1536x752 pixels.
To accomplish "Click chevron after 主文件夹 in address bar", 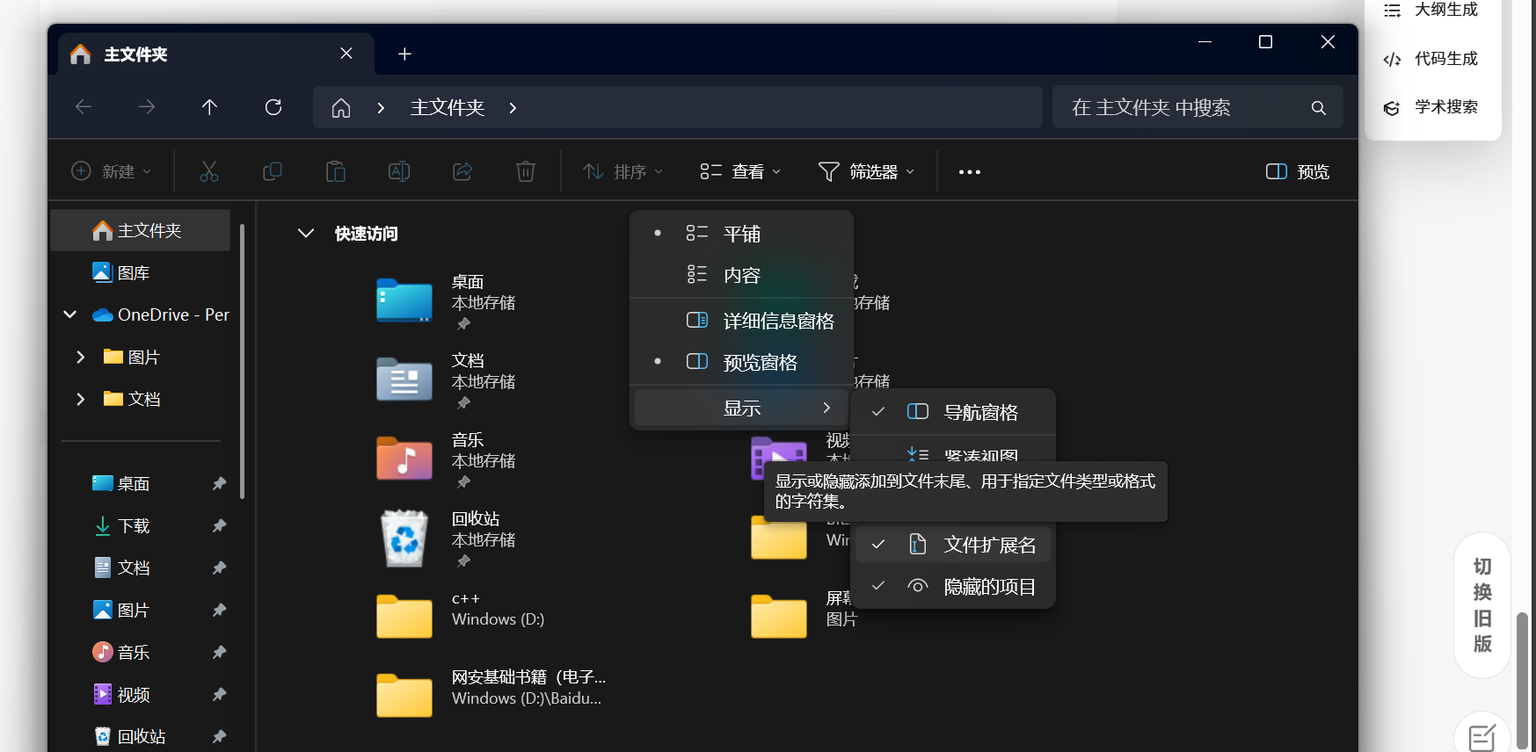I will coord(513,107).
